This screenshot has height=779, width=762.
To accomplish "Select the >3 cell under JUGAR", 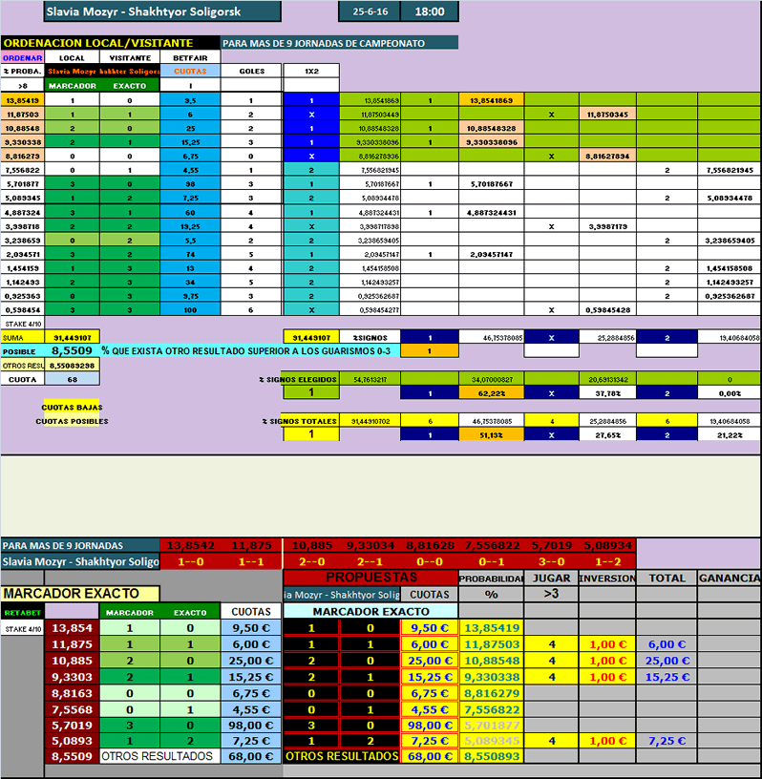I will [x=551, y=594].
